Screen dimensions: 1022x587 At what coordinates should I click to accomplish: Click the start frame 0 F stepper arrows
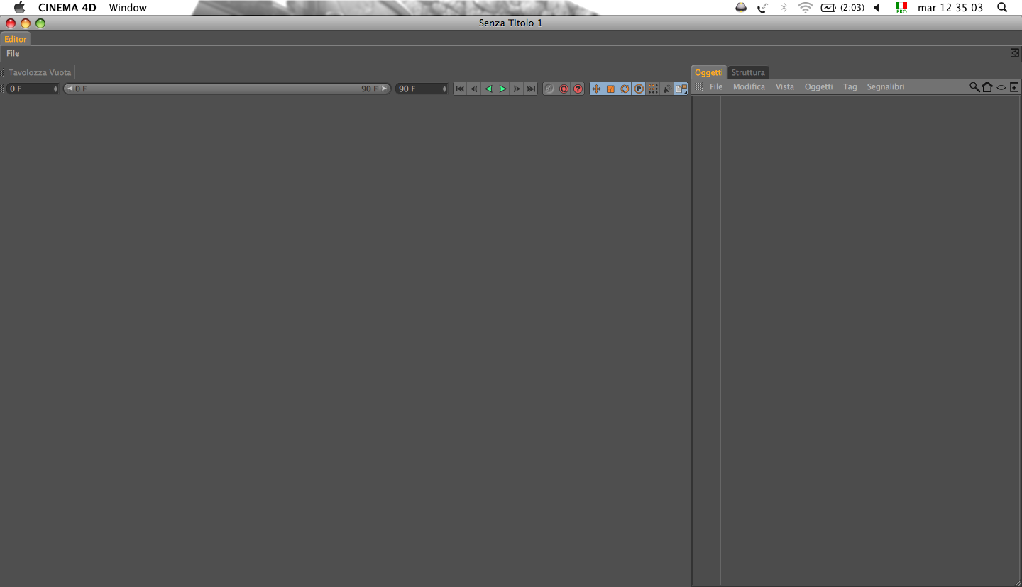55,89
